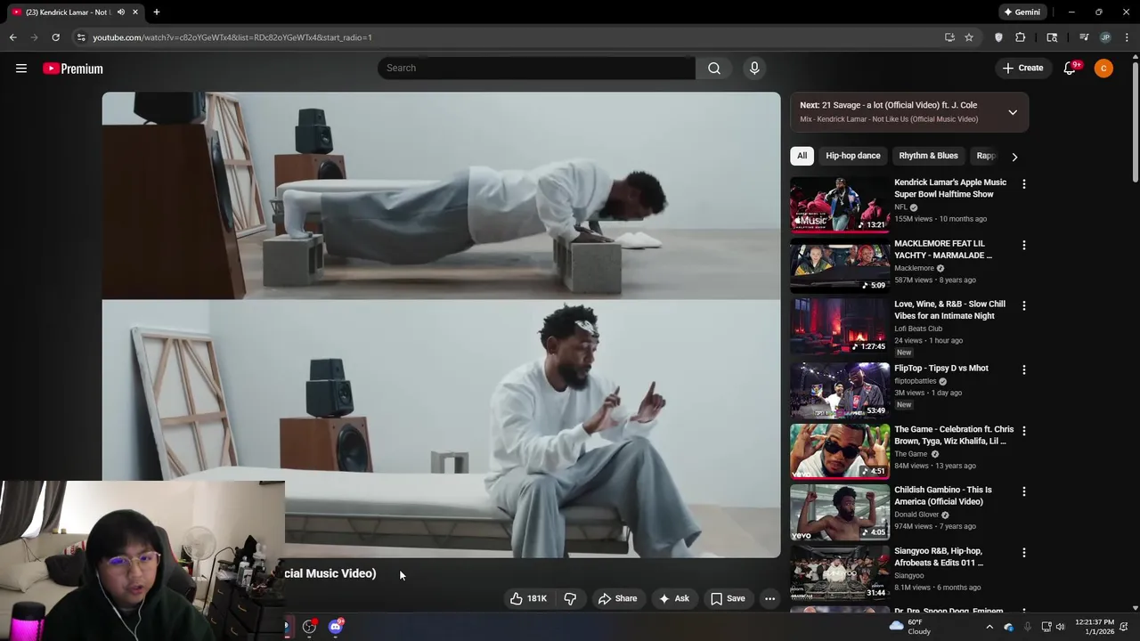Open the media controls music note icon
This screenshot has height=641, width=1140.
(x=1084, y=37)
